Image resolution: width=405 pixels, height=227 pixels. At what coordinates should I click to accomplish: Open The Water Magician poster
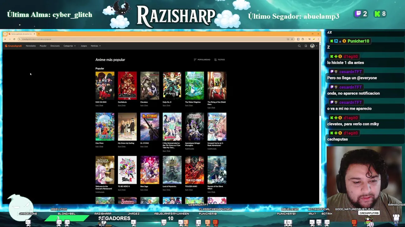[x=194, y=85]
